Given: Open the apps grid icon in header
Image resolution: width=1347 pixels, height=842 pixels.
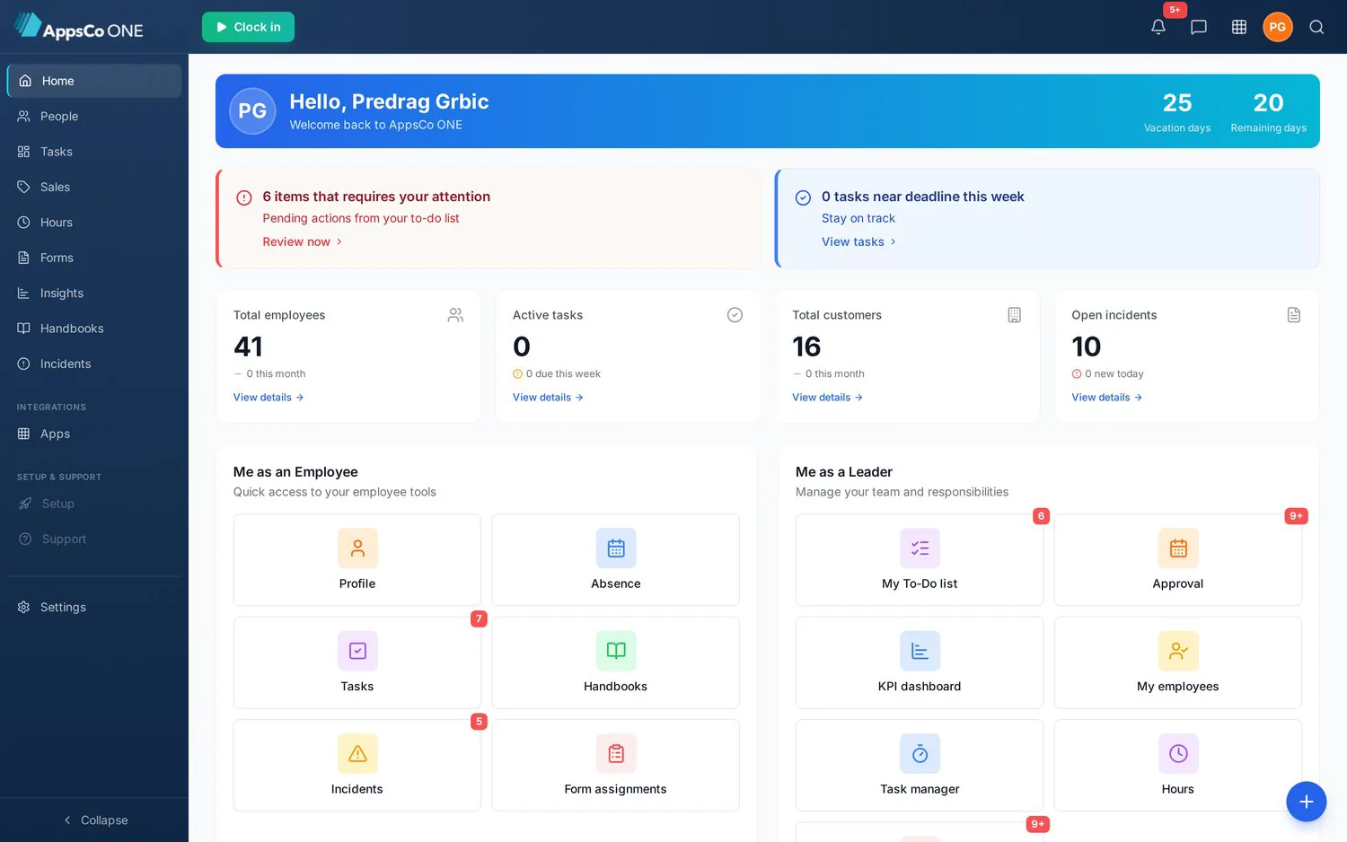Looking at the screenshot, I should click(1239, 27).
